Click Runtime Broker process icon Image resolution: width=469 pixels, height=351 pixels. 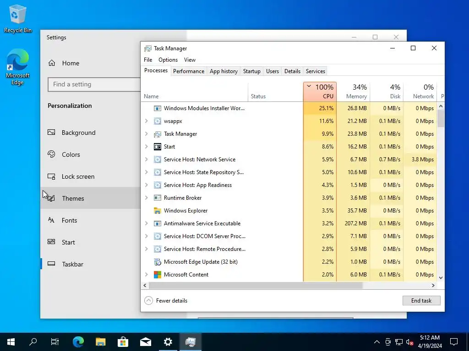pos(158,198)
